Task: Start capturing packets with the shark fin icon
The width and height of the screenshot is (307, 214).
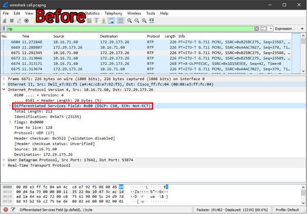Action: point(5,21)
